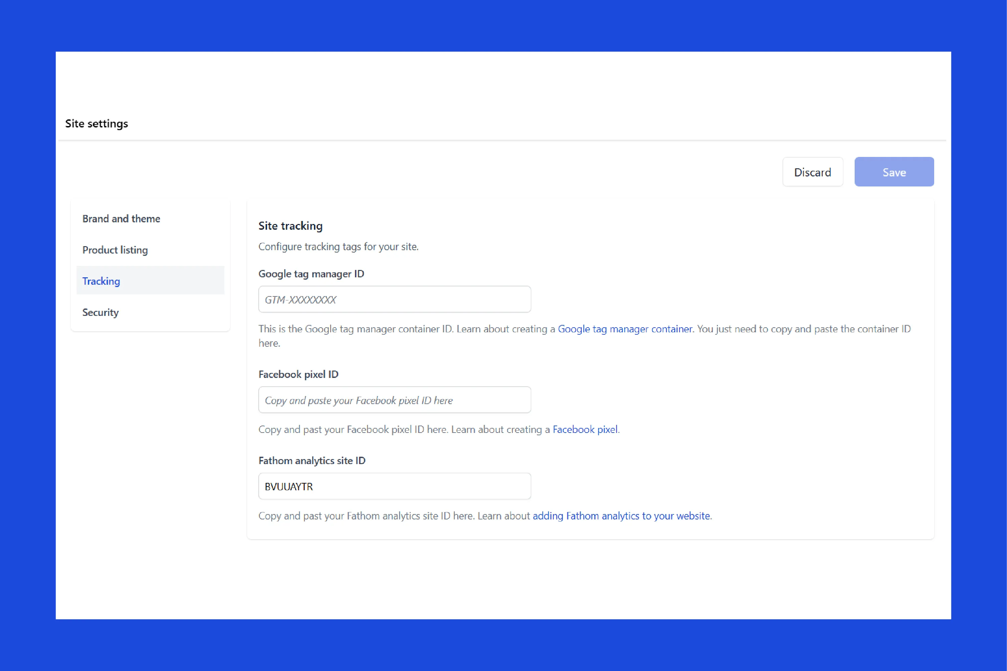Screen dimensions: 1007x671
Task: Click the Facebook pixel ID input field
Action: pos(395,400)
